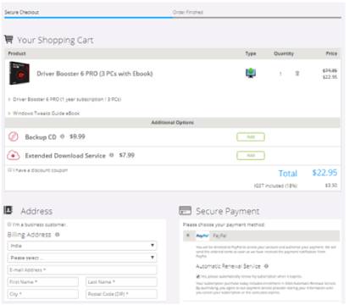Open info icon beside Automatic Renewal Service

[x=266, y=266]
